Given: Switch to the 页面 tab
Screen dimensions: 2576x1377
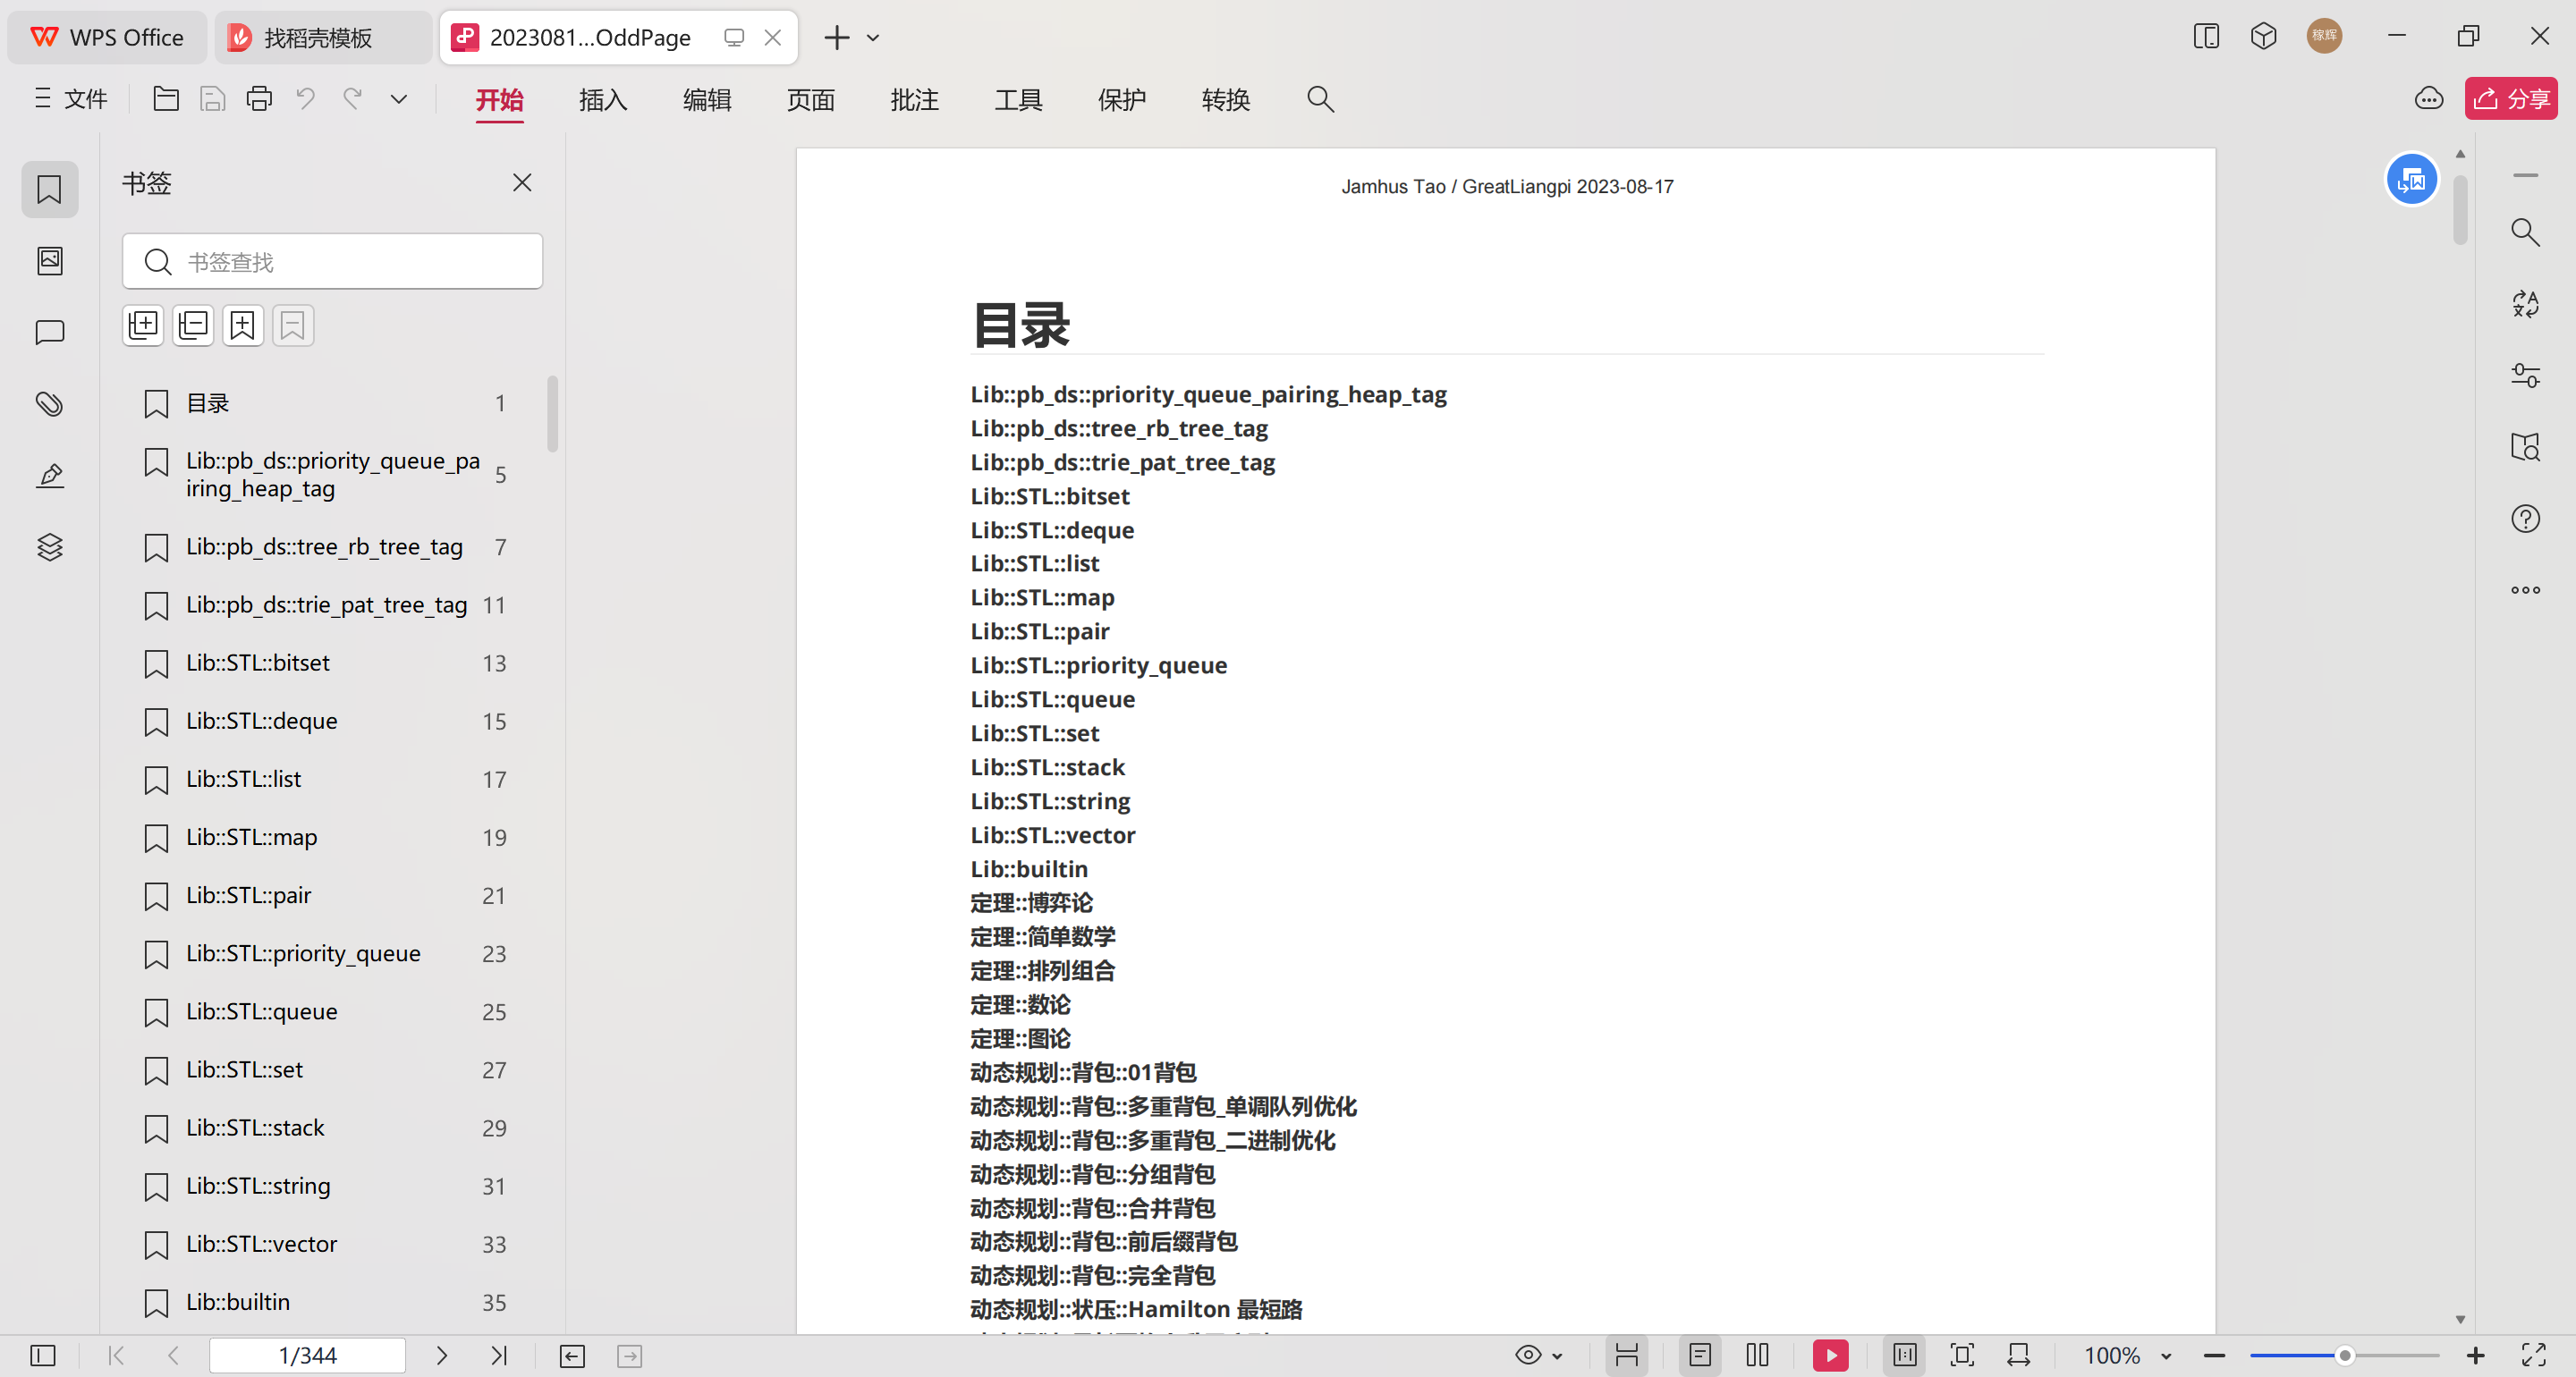Looking at the screenshot, I should click(811, 100).
